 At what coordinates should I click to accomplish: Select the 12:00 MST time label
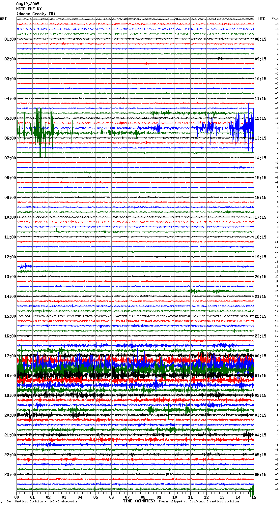point(10,257)
